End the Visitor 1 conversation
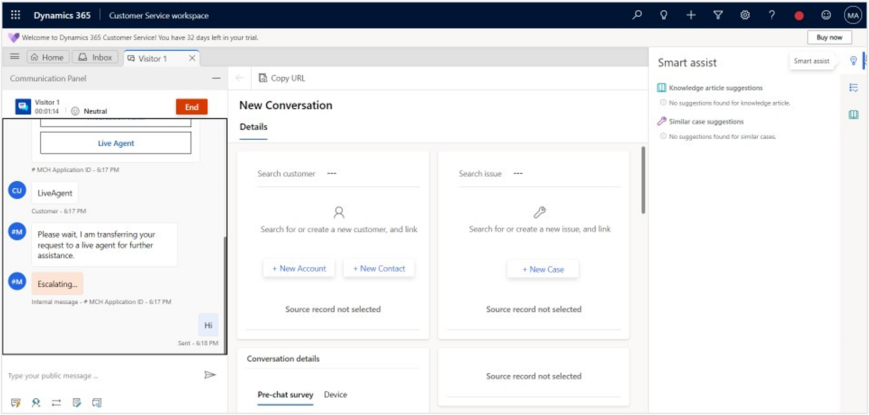This screenshot has width=869, height=415. click(x=192, y=107)
